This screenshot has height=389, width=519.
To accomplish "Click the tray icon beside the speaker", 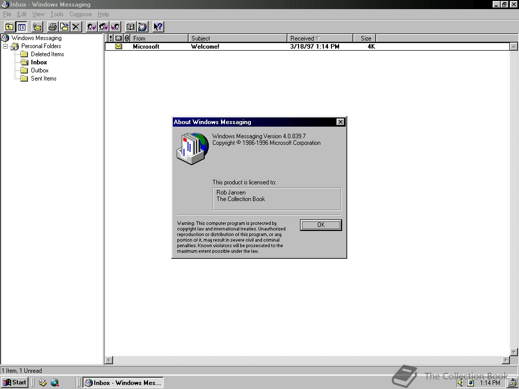I will coord(470,383).
